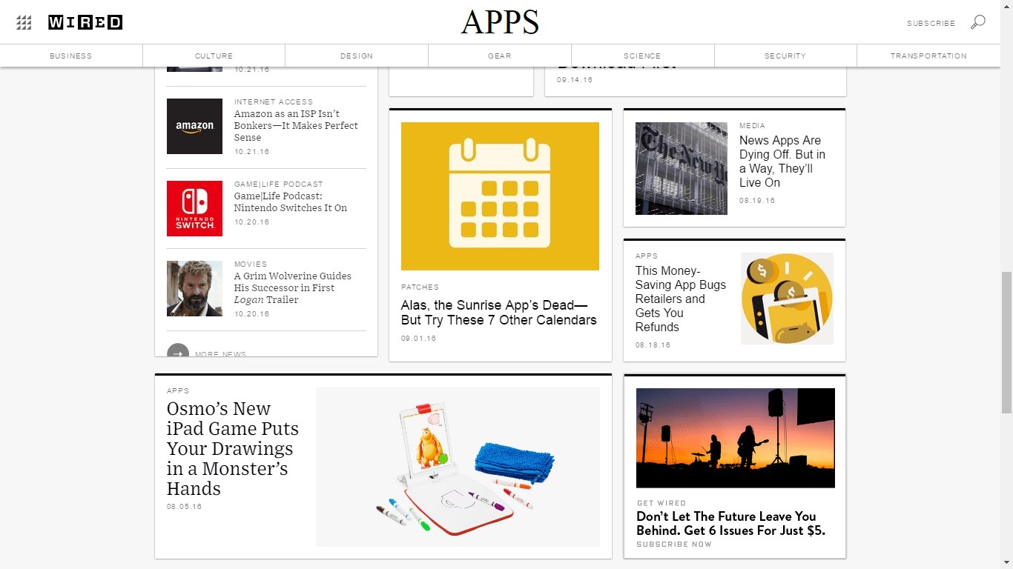Click the Movies category label

(251, 264)
